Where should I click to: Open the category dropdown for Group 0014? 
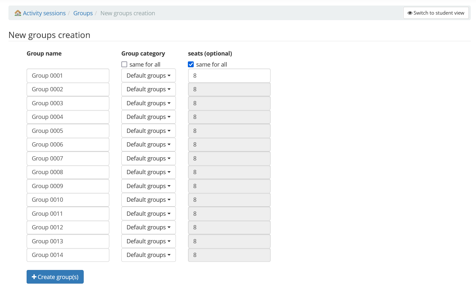[x=148, y=255]
